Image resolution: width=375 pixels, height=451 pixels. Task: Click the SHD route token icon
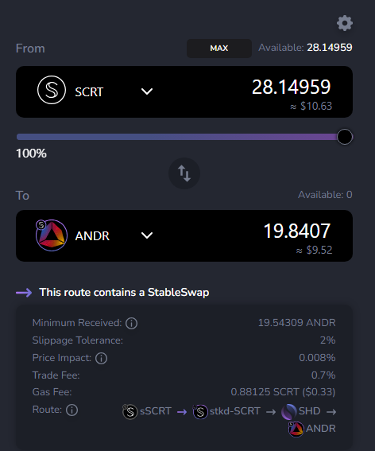pos(288,411)
